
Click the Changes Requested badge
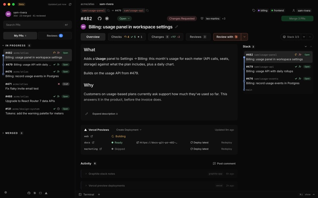point(182,19)
